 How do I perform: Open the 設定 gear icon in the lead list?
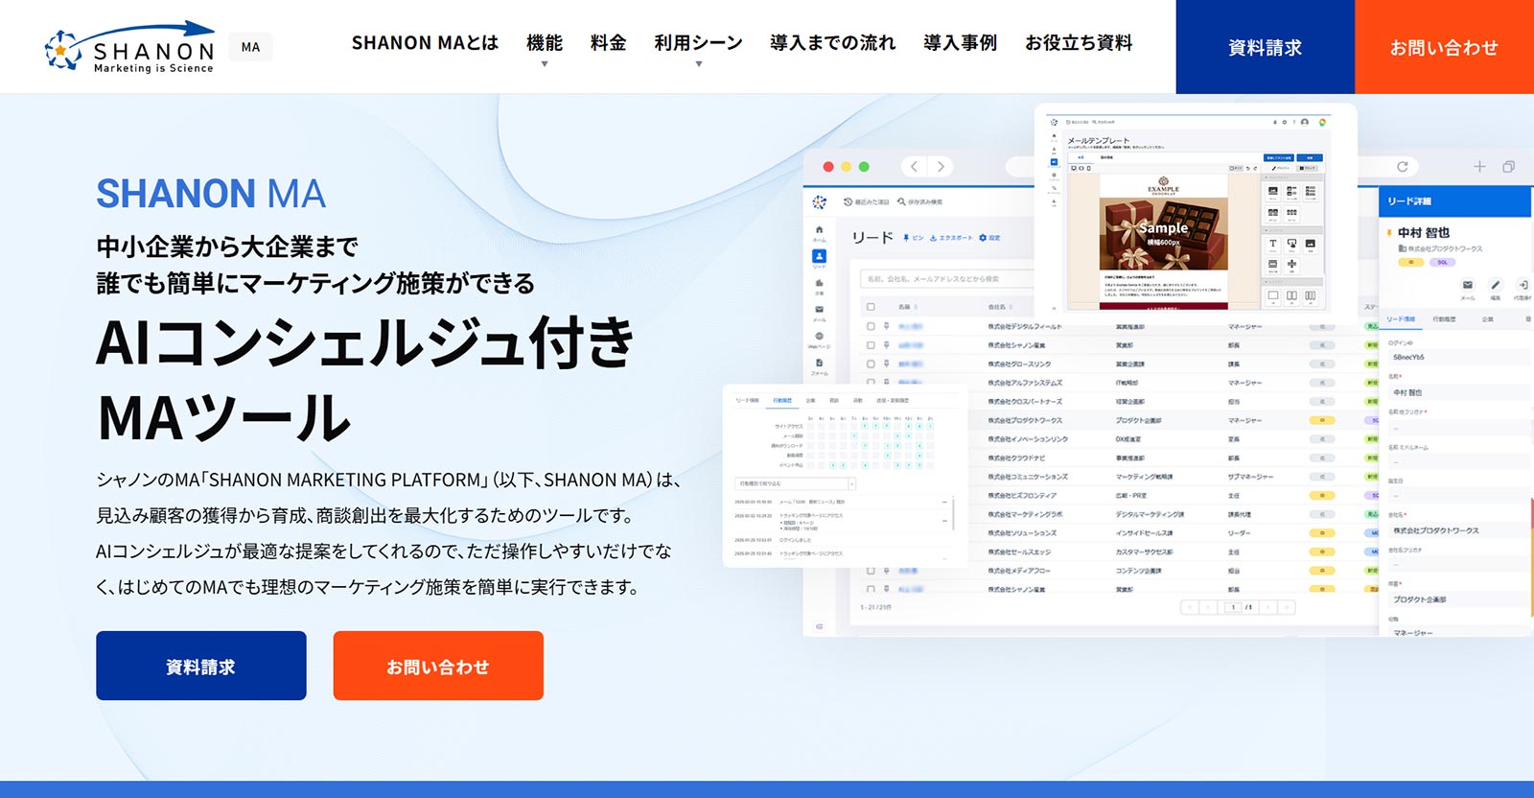(983, 238)
